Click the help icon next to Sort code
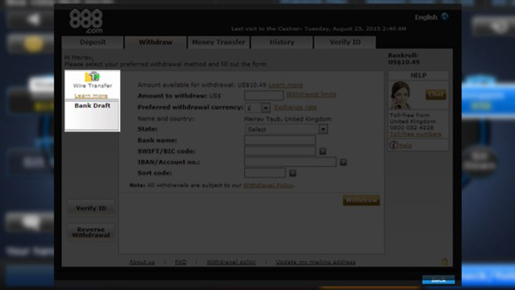 pos(293,173)
